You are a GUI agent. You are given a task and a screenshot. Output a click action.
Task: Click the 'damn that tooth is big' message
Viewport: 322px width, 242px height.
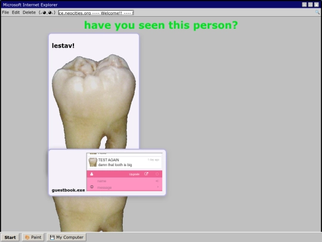pyautogui.click(x=115, y=165)
